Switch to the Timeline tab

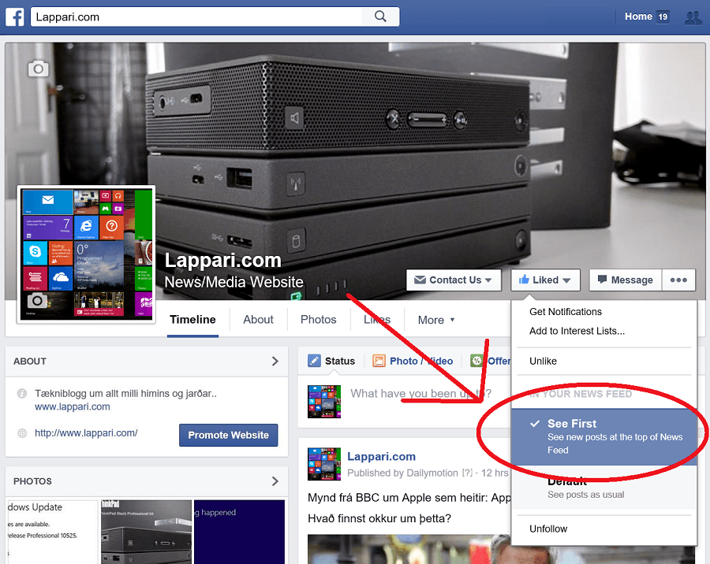[x=192, y=320]
